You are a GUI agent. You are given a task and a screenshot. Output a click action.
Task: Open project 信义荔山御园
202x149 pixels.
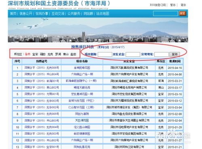click(x=82, y=127)
